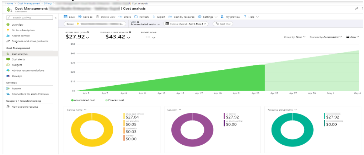The image size is (364, 155).
Task: Open the Service name pivot dropdown
Action: (77, 109)
